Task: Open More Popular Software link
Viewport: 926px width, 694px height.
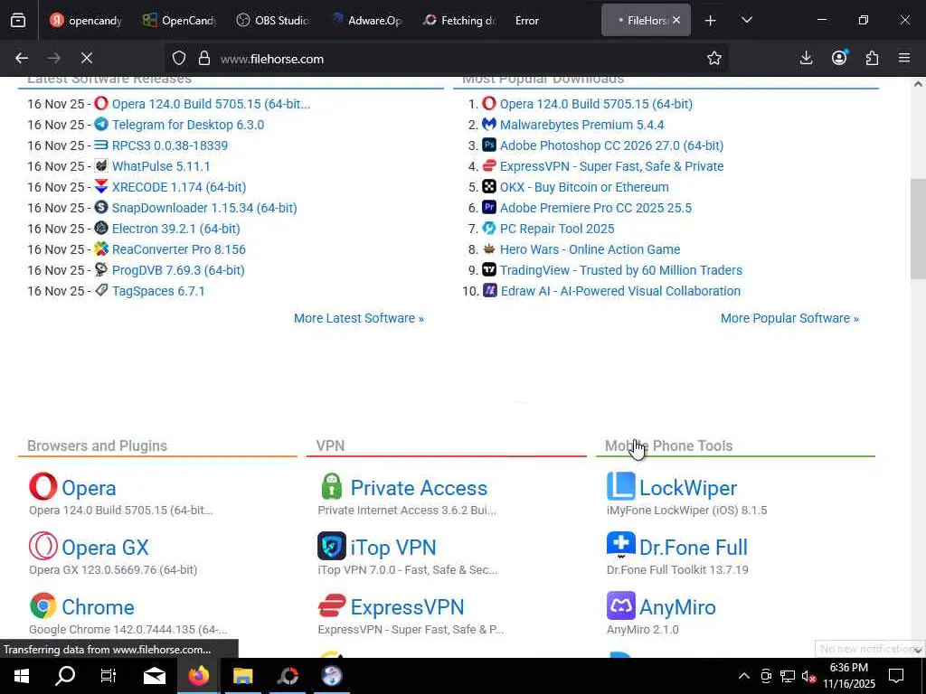Action: [x=789, y=318]
